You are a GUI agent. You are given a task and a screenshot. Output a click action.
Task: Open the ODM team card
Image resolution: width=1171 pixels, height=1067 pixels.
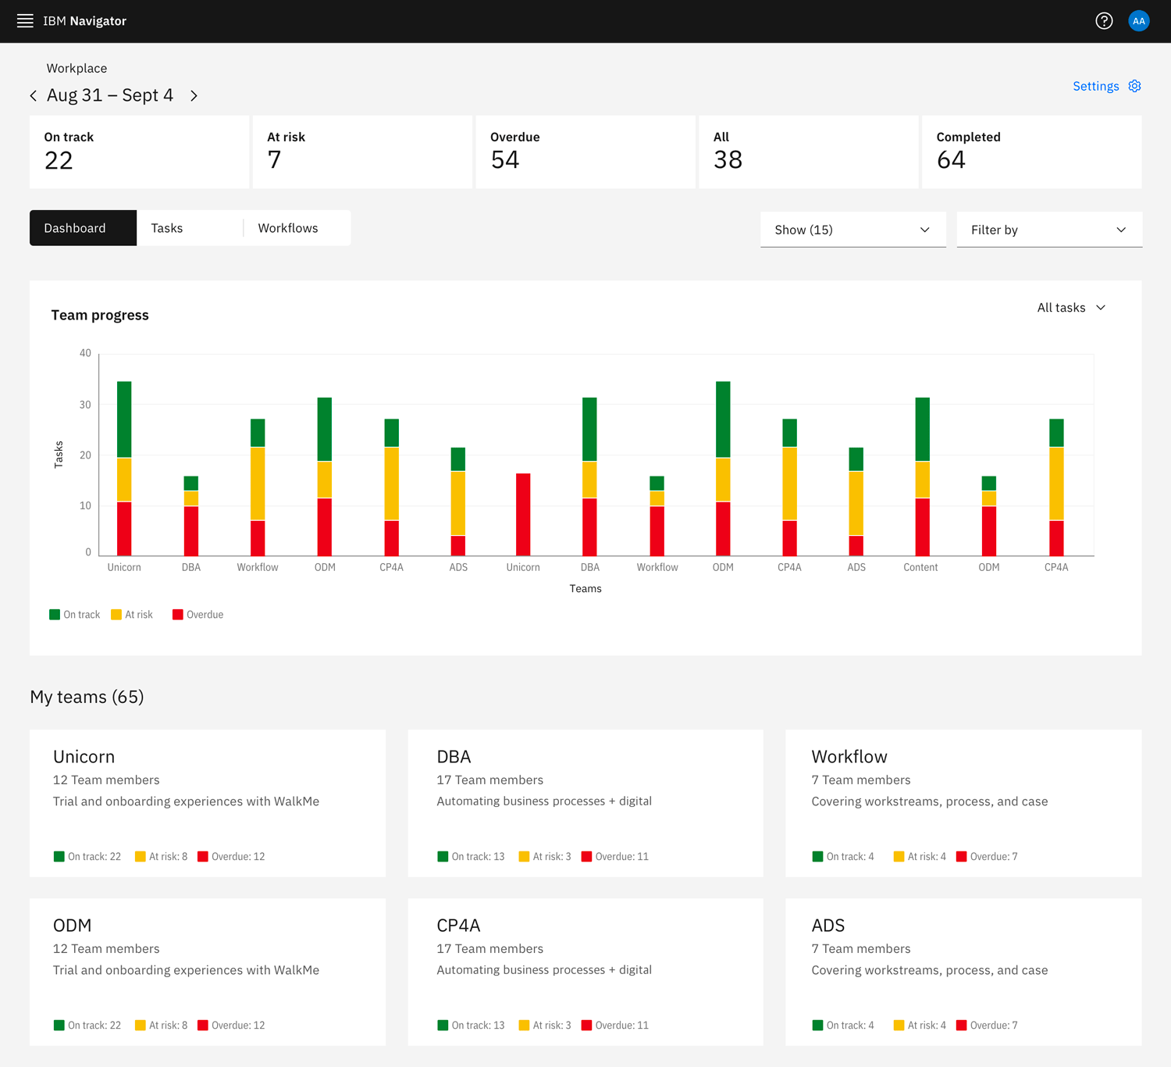click(x=208, y=972)
